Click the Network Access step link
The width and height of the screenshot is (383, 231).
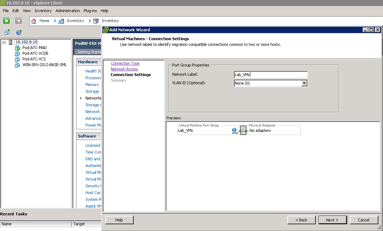click(x=124, y=69)
